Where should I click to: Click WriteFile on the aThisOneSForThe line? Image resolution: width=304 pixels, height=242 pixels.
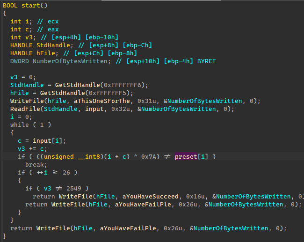(27, 101)
